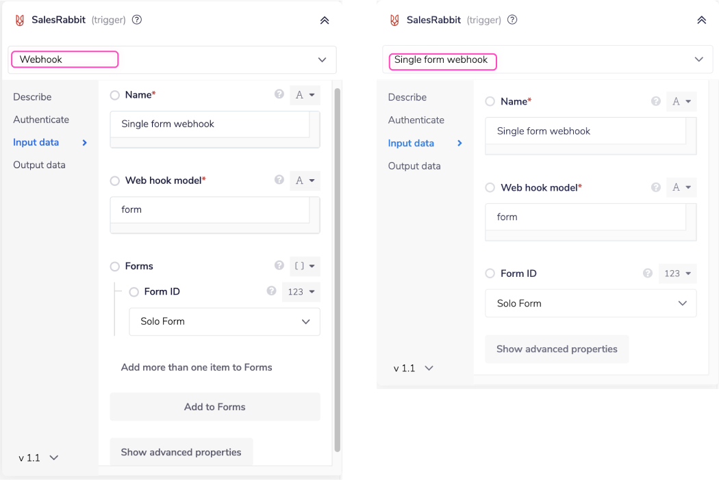
Task: Click the SalesRabbit logo in the right panel
Action: 394,21
